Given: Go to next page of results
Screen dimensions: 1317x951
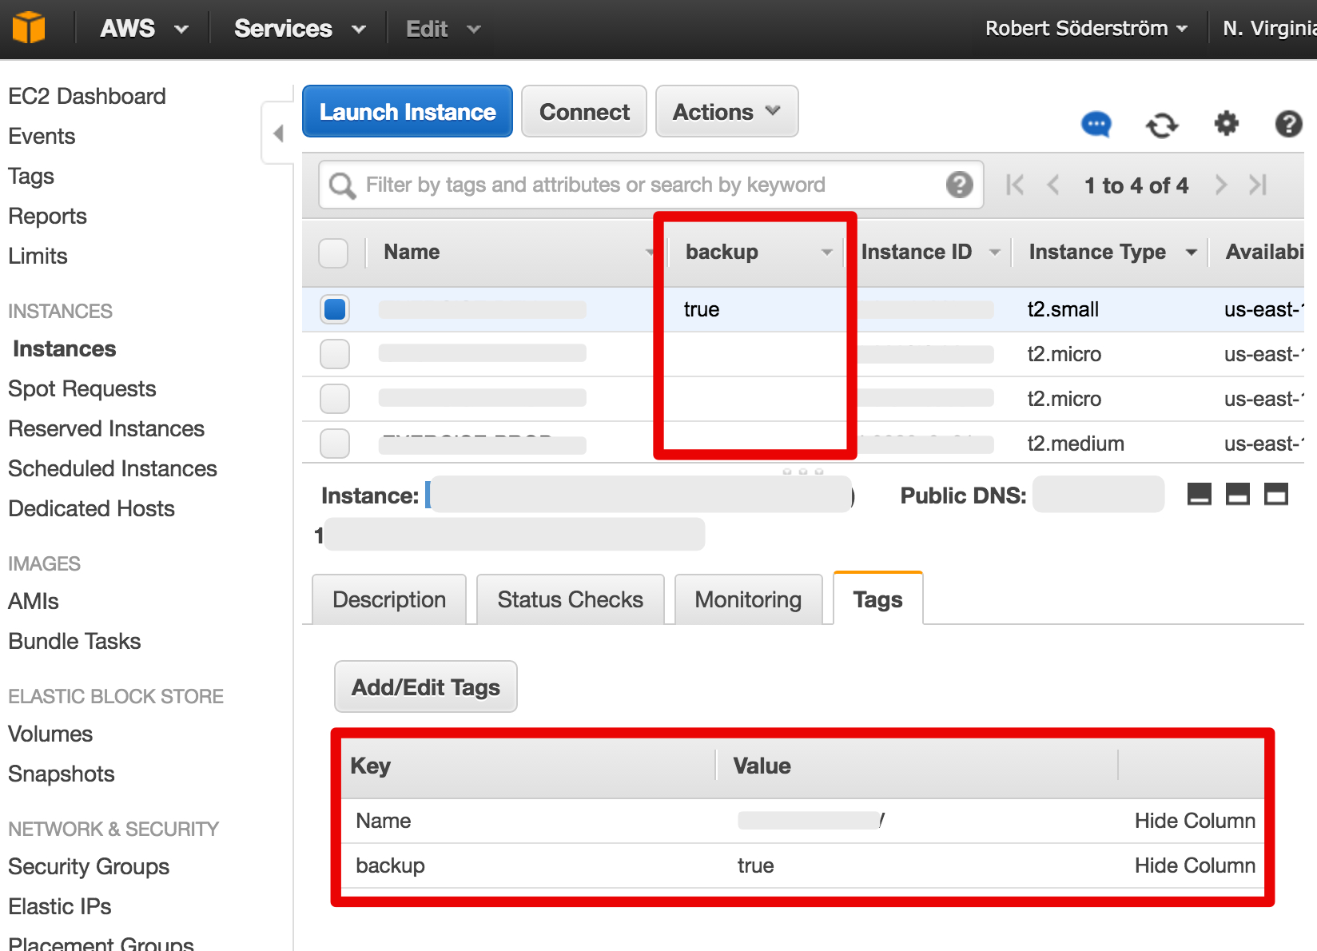Looking at the screenshot, I should pyautogui.click(x=1220, y=185).
